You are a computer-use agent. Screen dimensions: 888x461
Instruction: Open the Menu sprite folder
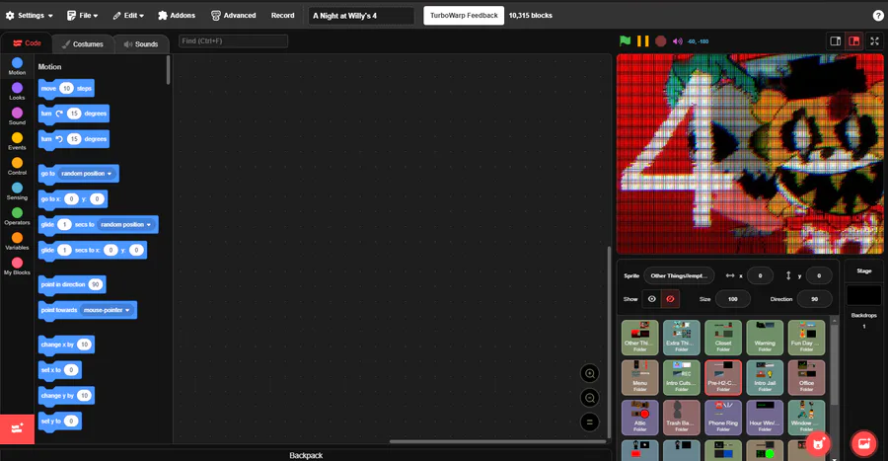(x=640, y=378)
